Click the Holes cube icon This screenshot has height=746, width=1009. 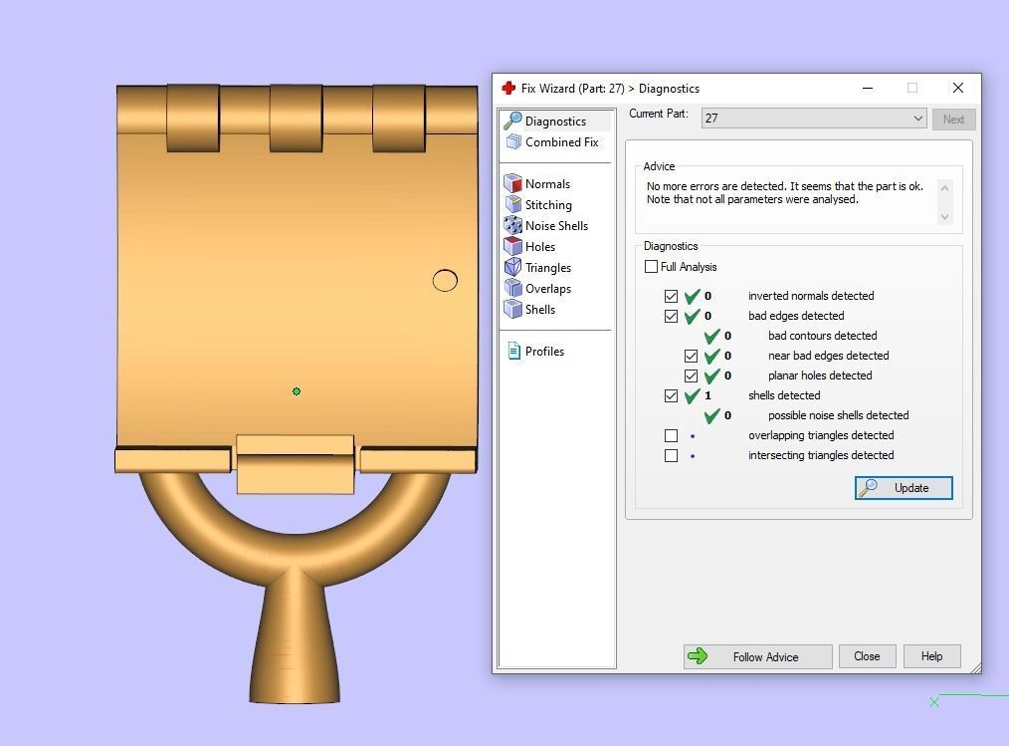512,246
